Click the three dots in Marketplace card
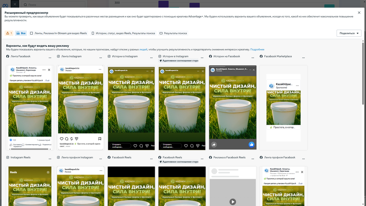Image resolution: width=366 pixels, height=206 pixels. [x=297, y=86]
